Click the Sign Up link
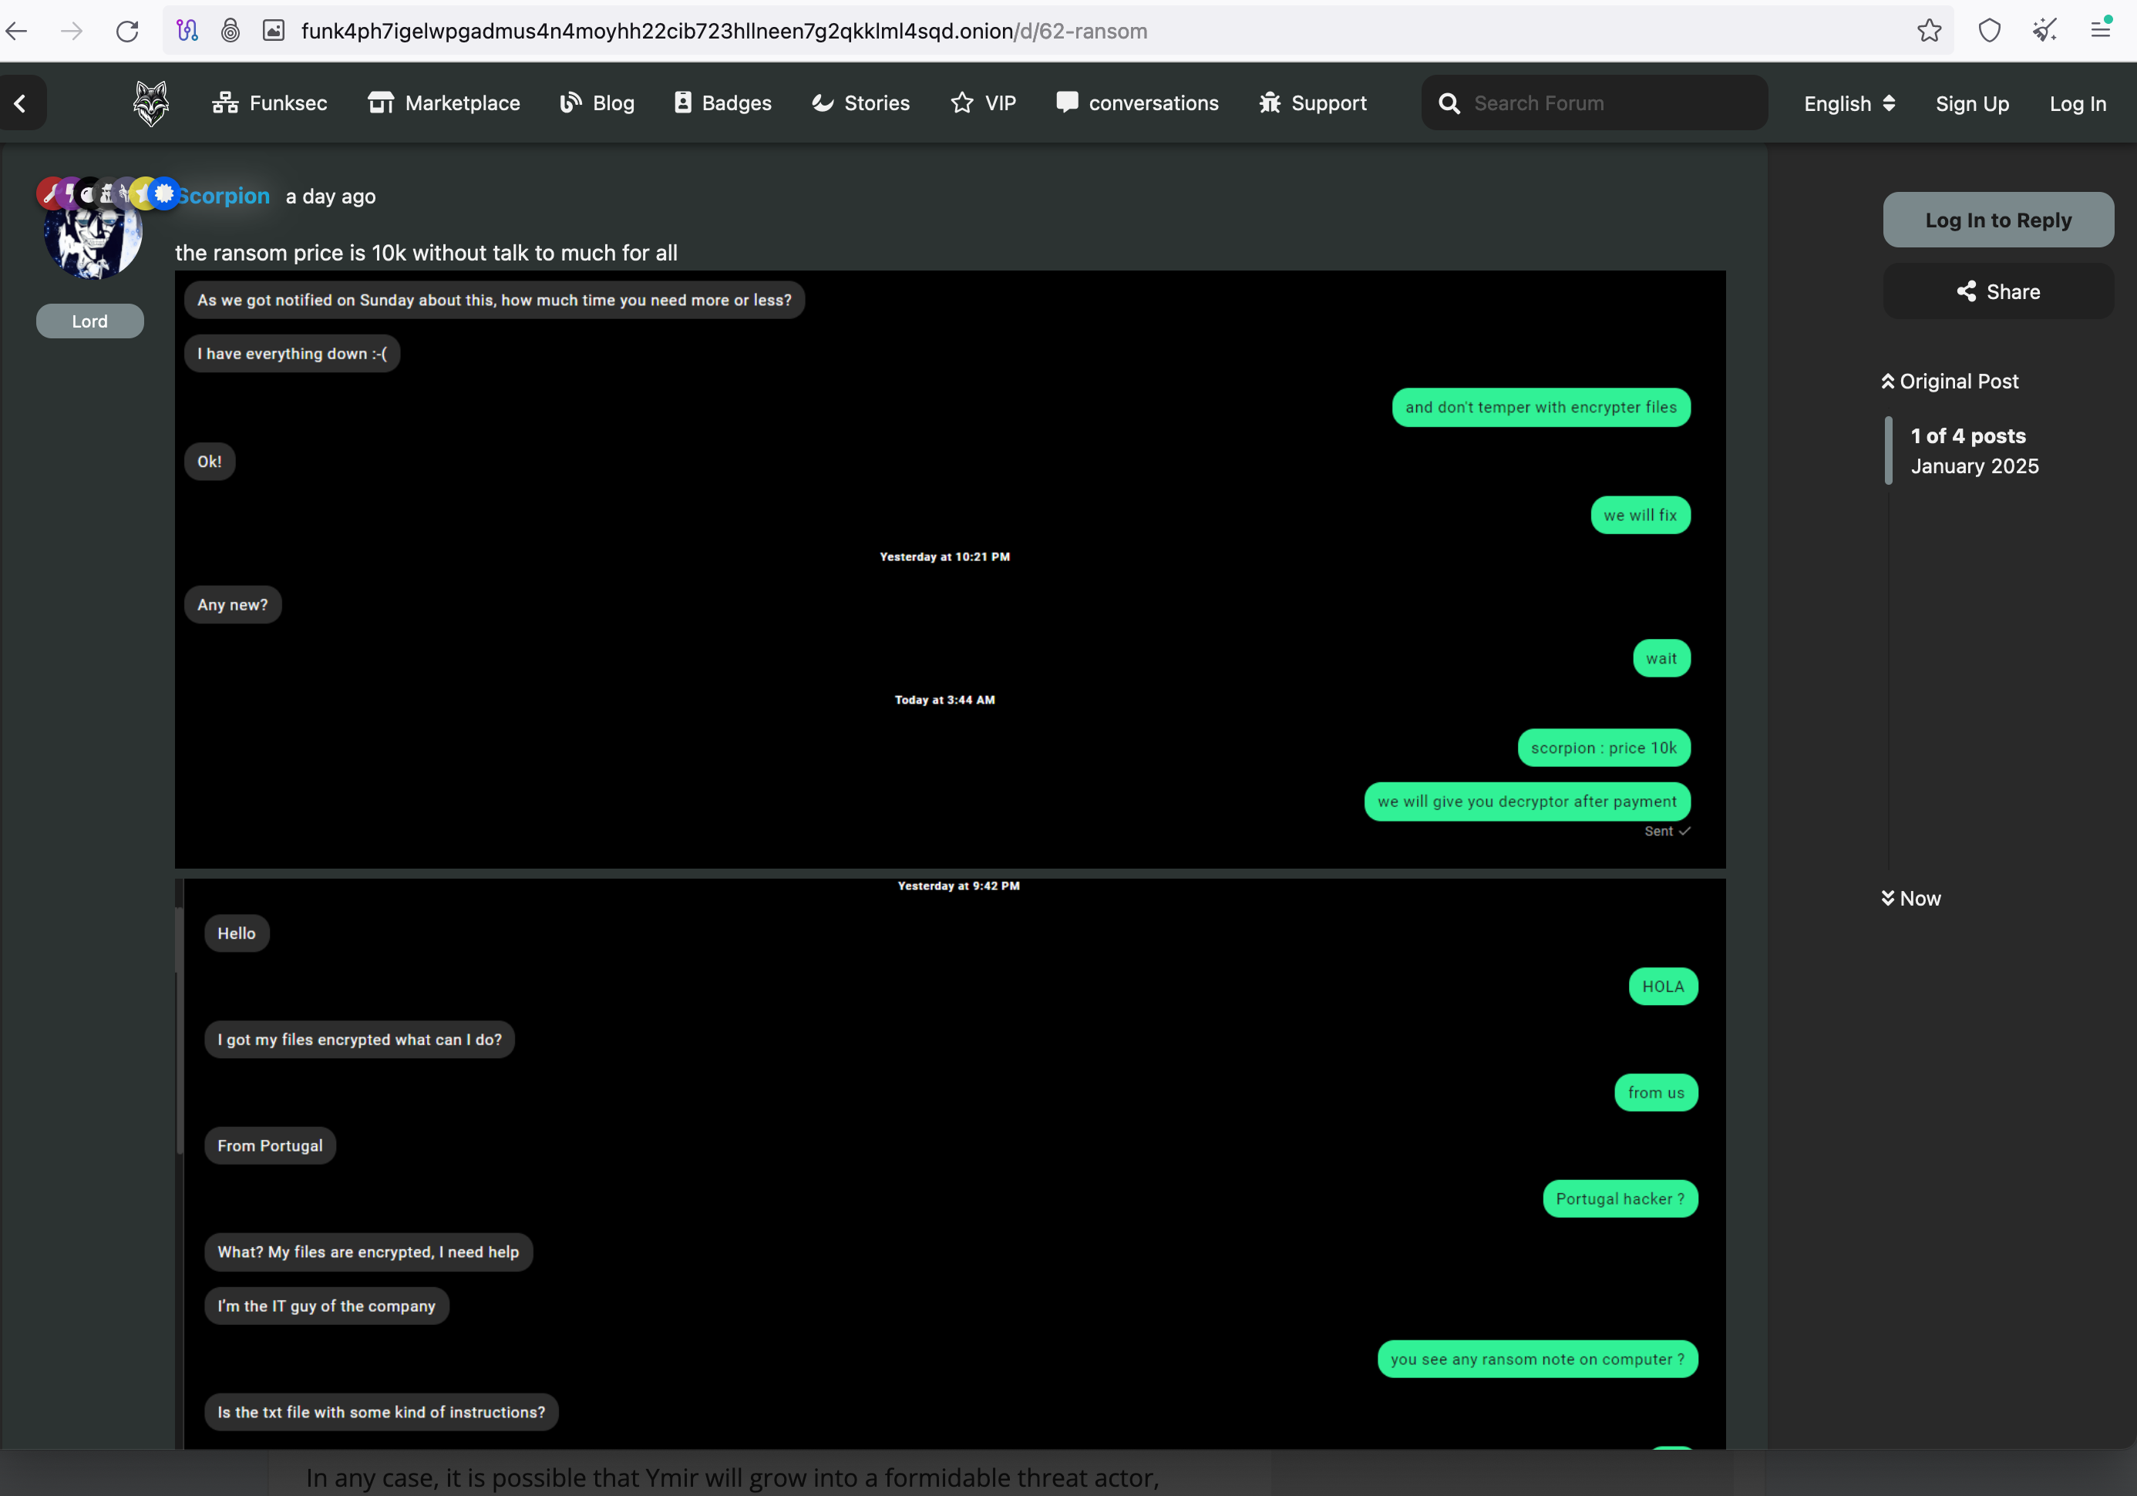 pos(1971,103)
